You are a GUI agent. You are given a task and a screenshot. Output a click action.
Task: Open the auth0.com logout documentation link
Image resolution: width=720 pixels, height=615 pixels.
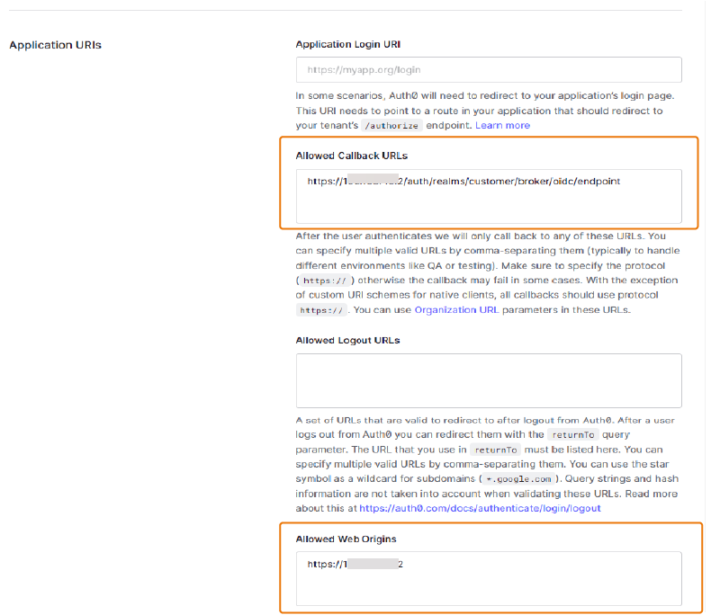tap(480, 508)
